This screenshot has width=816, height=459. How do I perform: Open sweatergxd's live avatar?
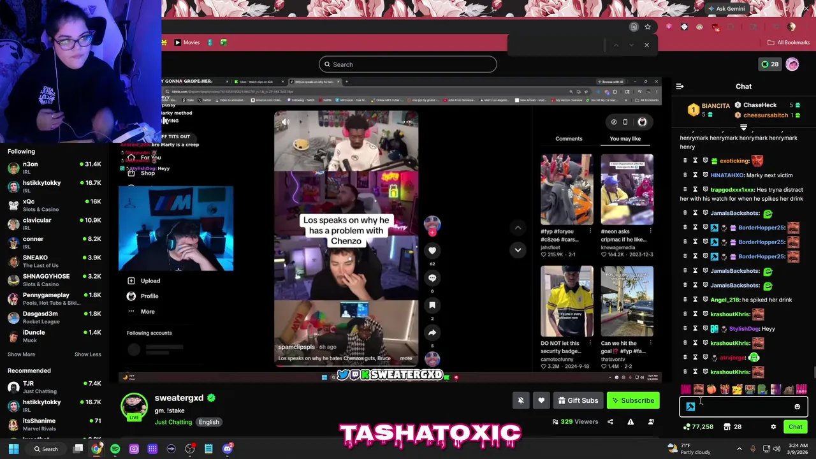coord(134,407)
